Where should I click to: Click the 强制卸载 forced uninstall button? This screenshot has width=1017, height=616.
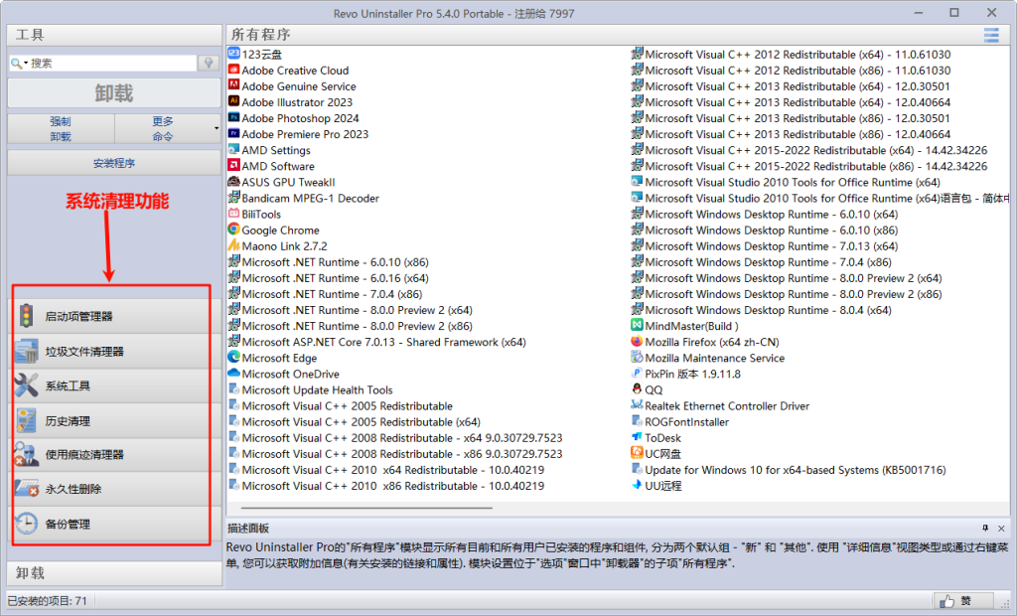tap(61, 128)
